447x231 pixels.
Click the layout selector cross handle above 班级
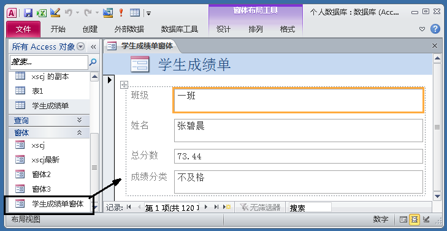click(124, 85)
